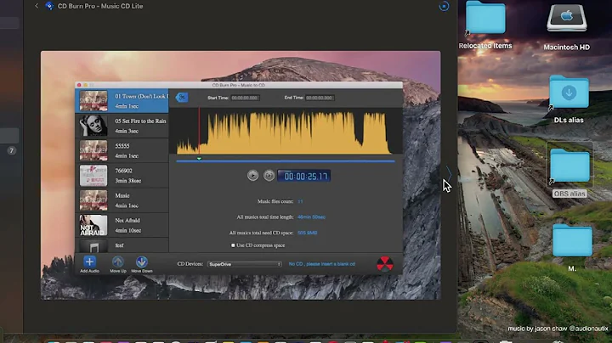Click the Move Up arrow icon
This screenshot has height=343, width=612.
(118, 261)
